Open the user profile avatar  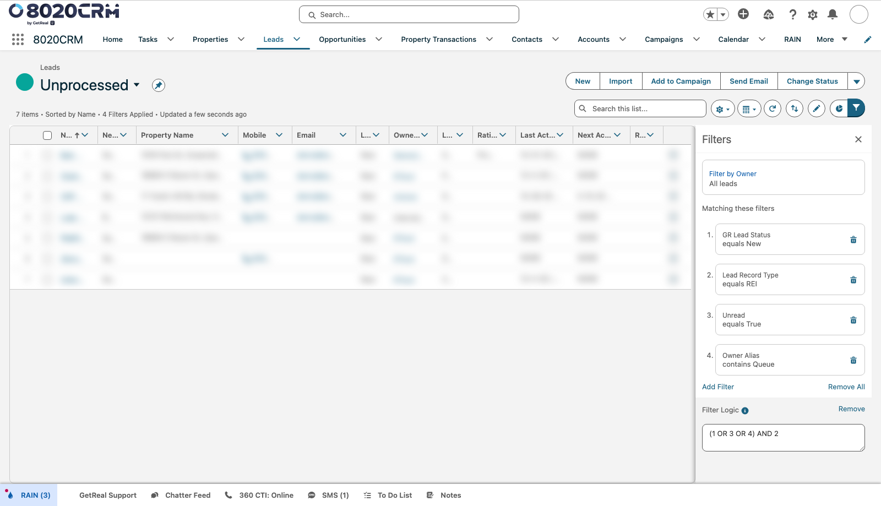(x=859, y=14)
